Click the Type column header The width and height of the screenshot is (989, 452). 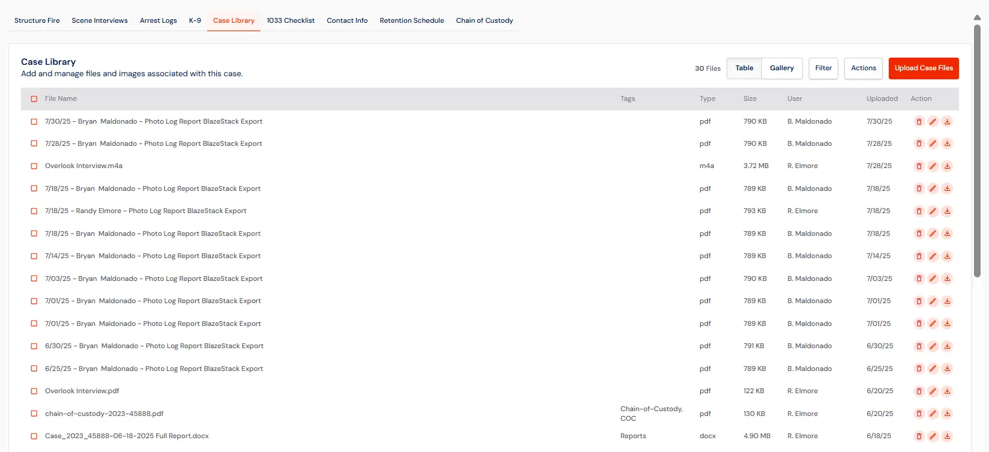(707, 99)
